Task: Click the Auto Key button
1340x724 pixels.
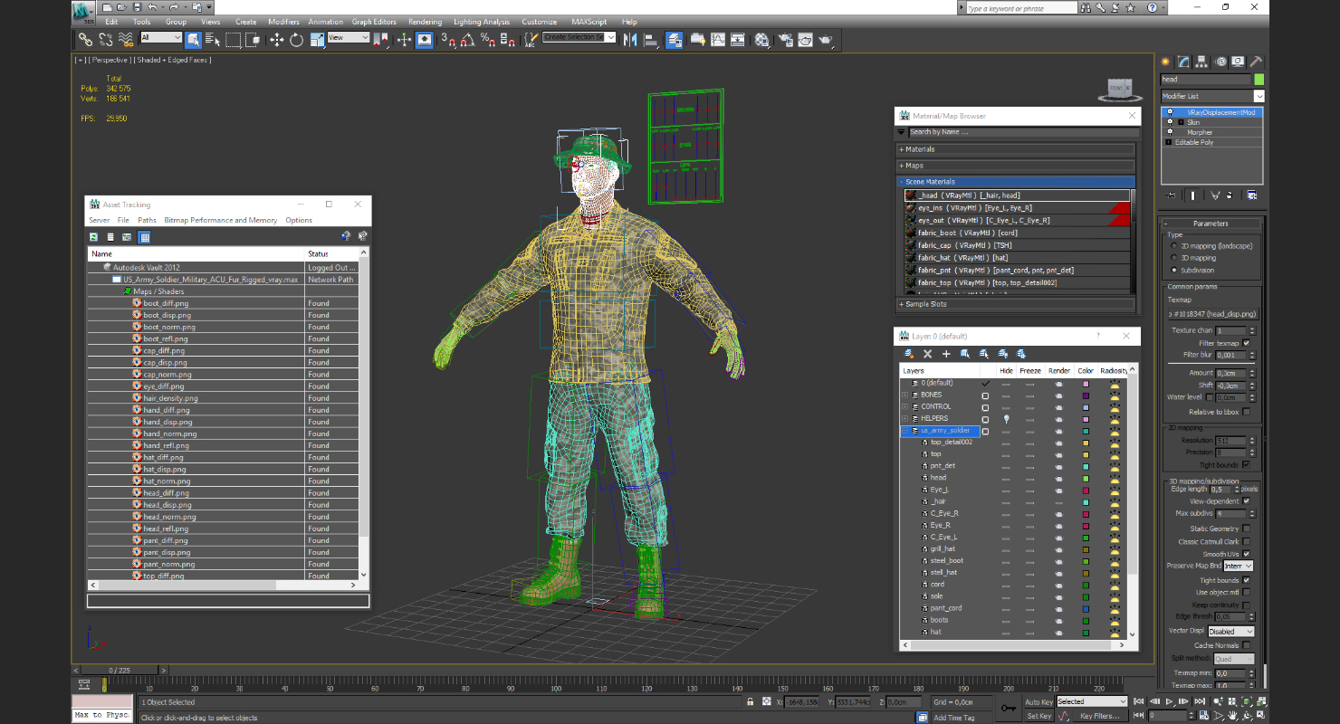Action: click(x=1038, y=701)
